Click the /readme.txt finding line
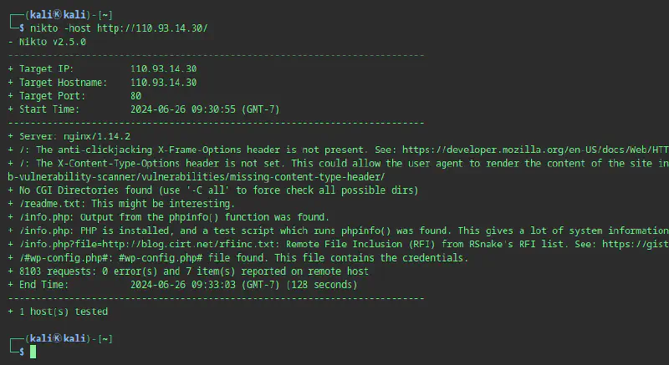Viewport: 669px width, 365px height. (121, 204)
